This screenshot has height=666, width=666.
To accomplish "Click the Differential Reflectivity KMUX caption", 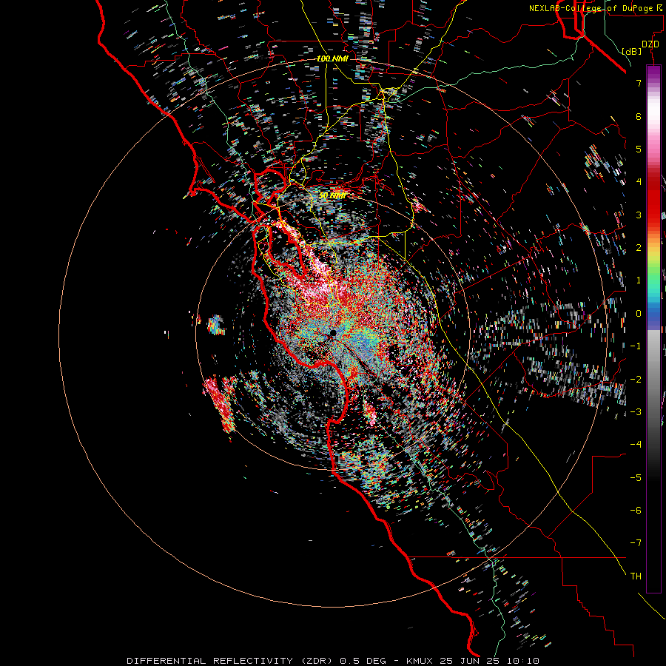I will coord(333,661).
